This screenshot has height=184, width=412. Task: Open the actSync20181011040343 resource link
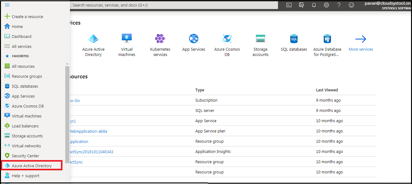(x=91, y=152)
